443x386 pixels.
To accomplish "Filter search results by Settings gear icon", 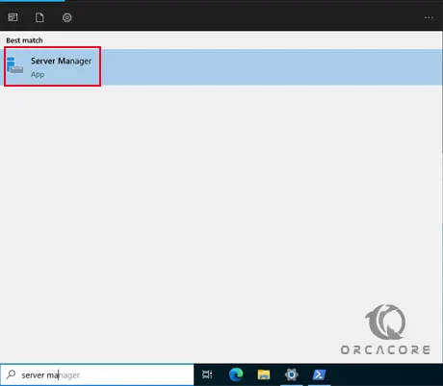I will pyautogui.click(x=66, y=17).
